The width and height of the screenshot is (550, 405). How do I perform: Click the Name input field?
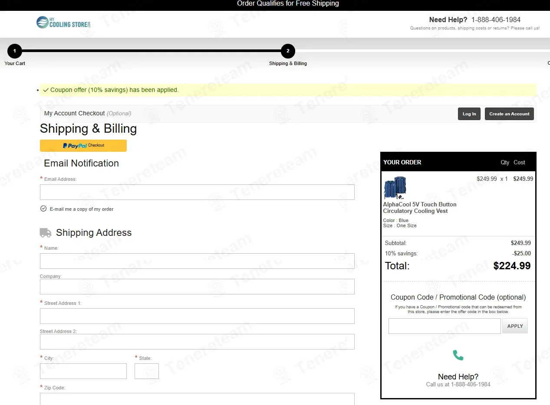click(197, 261)
